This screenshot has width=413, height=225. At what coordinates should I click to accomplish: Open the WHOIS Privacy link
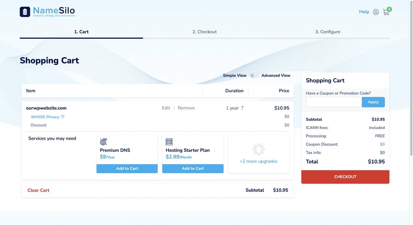click(45, 117)
